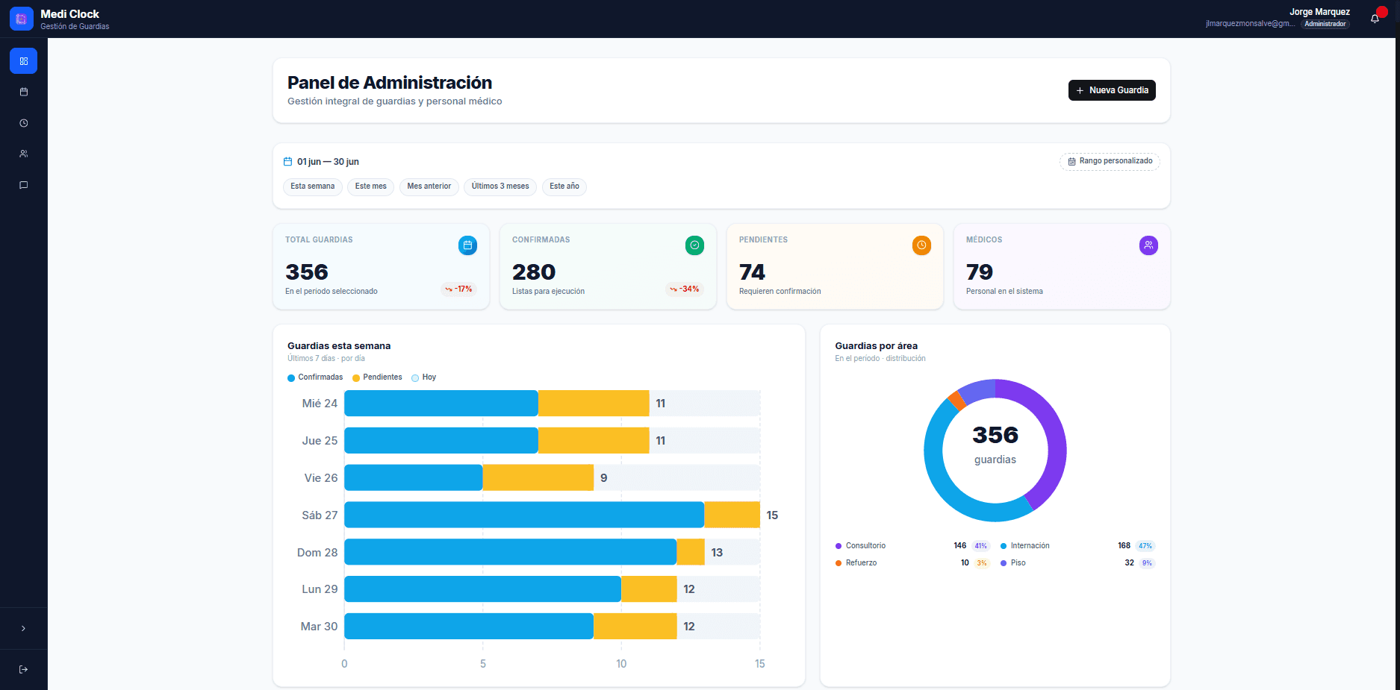Click the 280 confirmadas value
1400x690 pixels.
click(534, 272)
